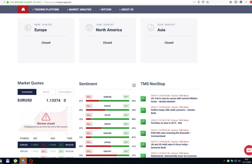Open the Trading Platform menu
This screenshot has height=164, width=252.
[45, 9]
